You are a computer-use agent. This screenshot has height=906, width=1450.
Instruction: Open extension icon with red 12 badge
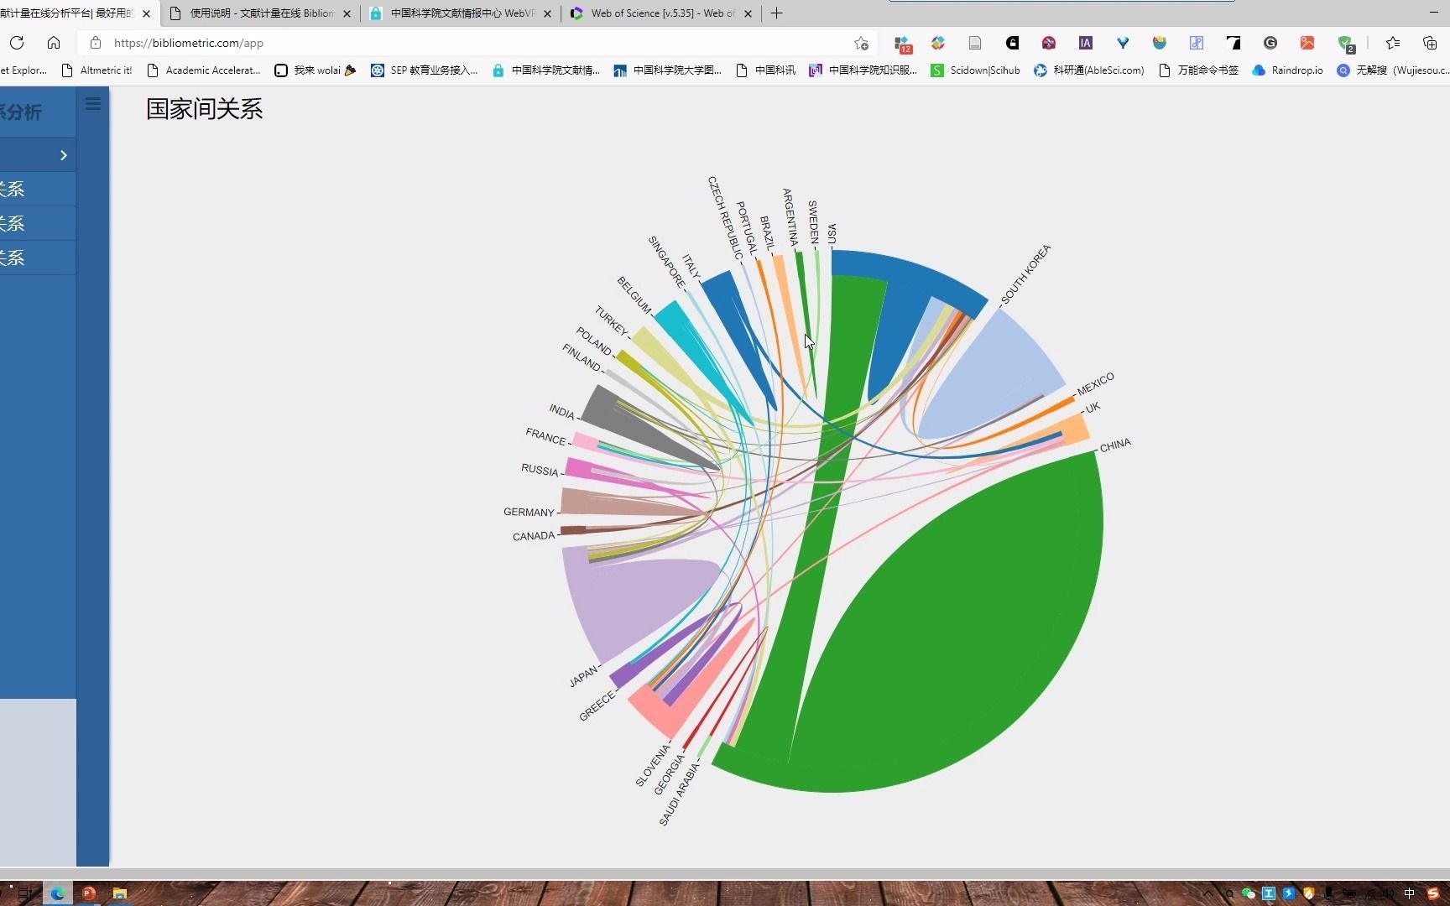coord(902,44)
